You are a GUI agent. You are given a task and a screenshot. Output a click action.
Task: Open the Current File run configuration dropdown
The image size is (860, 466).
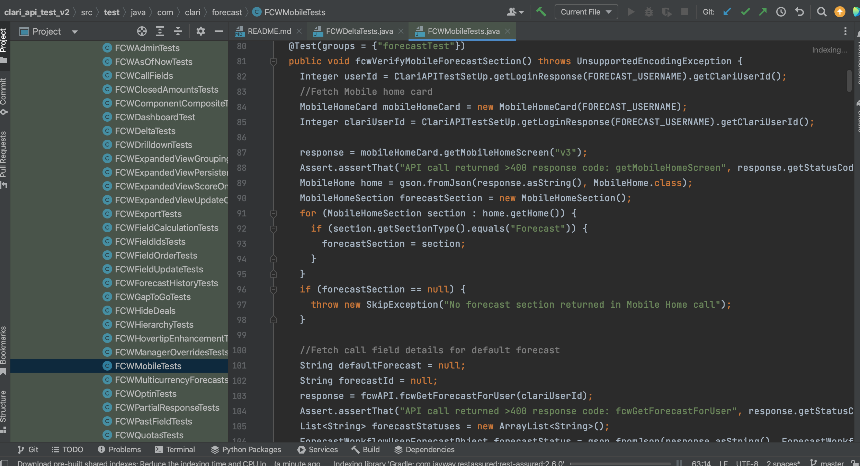586,12
